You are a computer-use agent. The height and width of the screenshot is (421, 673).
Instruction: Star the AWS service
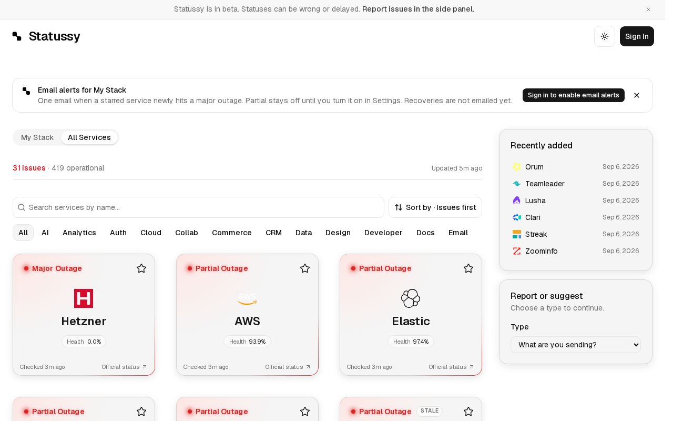pyautogui.click(x=305, y=268)
